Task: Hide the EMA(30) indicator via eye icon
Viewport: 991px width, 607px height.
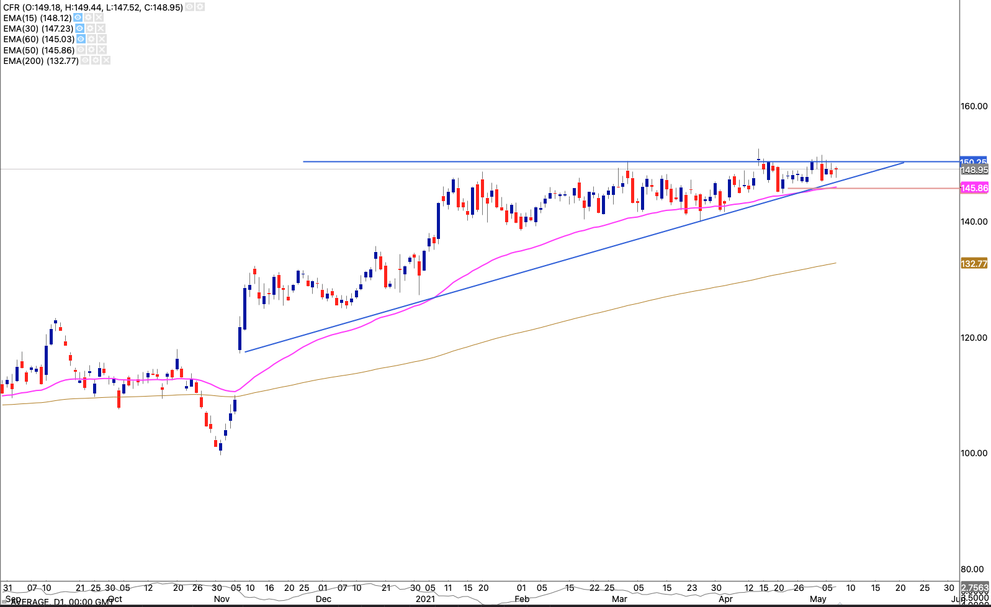Action: [79, 29]
